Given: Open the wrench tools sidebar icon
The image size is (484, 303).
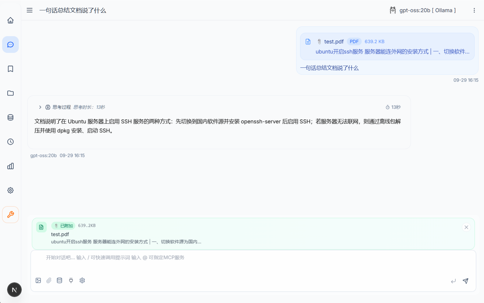Looking at the screenshot, I should 10,215.
